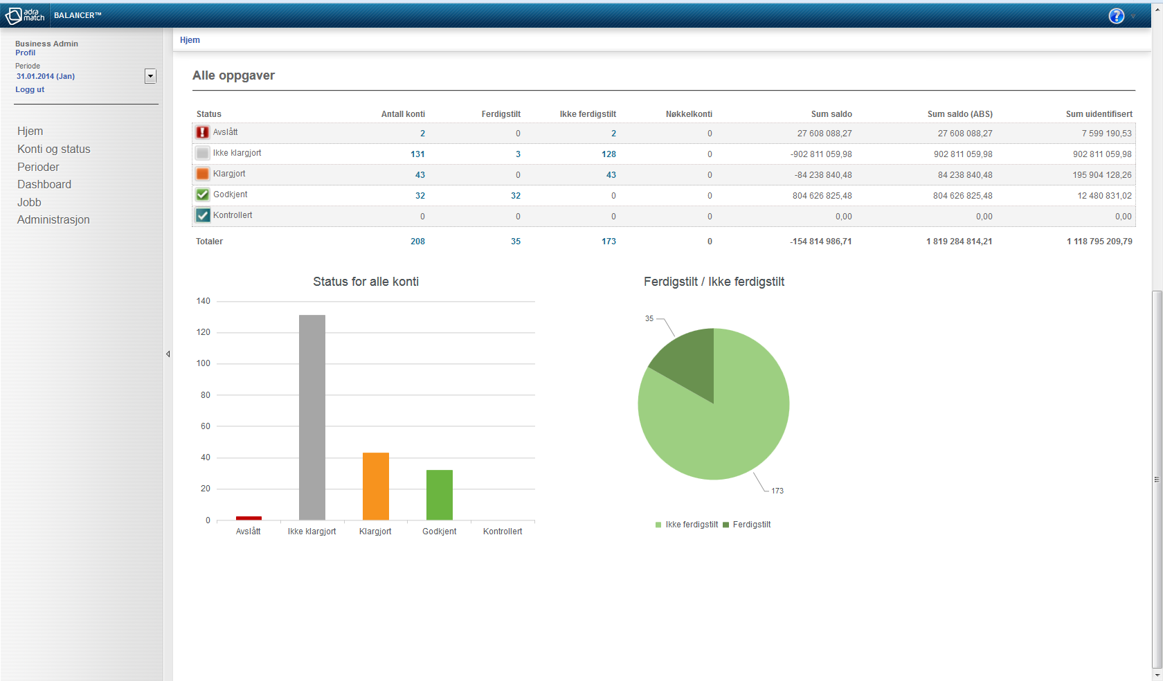Click the period 31.01.2014 (Jan) value
1163x681 pixels.
pyautogui.click(x=46, y=76)
